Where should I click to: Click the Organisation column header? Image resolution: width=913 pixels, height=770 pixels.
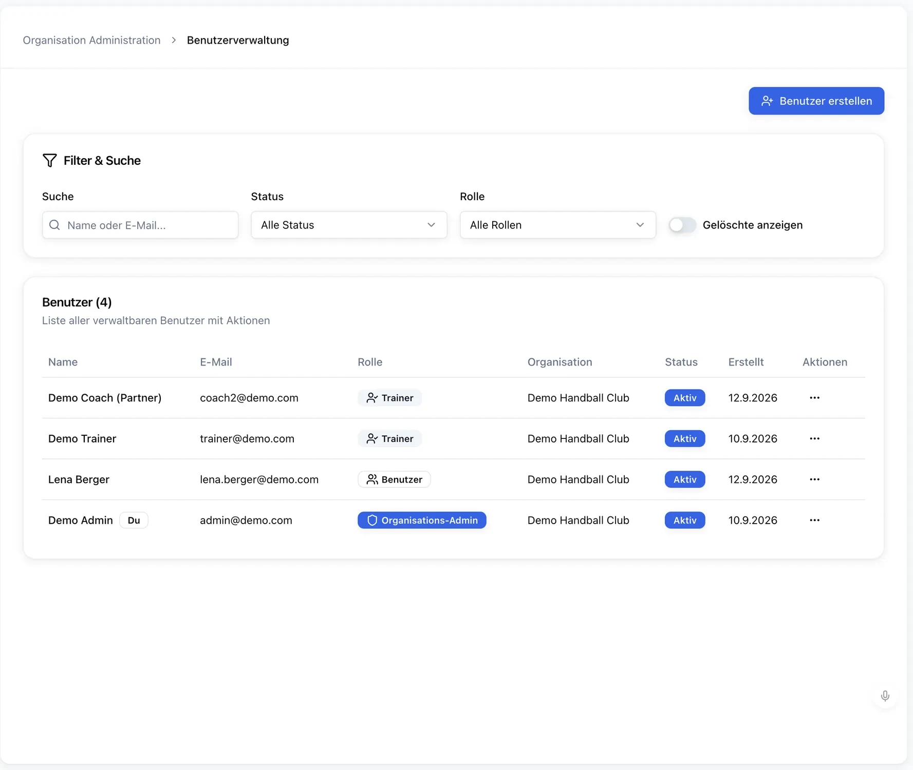pos(560,362)
